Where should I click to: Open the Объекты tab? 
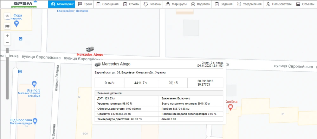(x=305, y=4)
